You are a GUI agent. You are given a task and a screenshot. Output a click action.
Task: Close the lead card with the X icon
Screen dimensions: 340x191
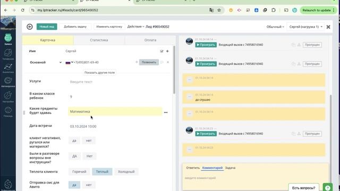(x=328, y=27)
